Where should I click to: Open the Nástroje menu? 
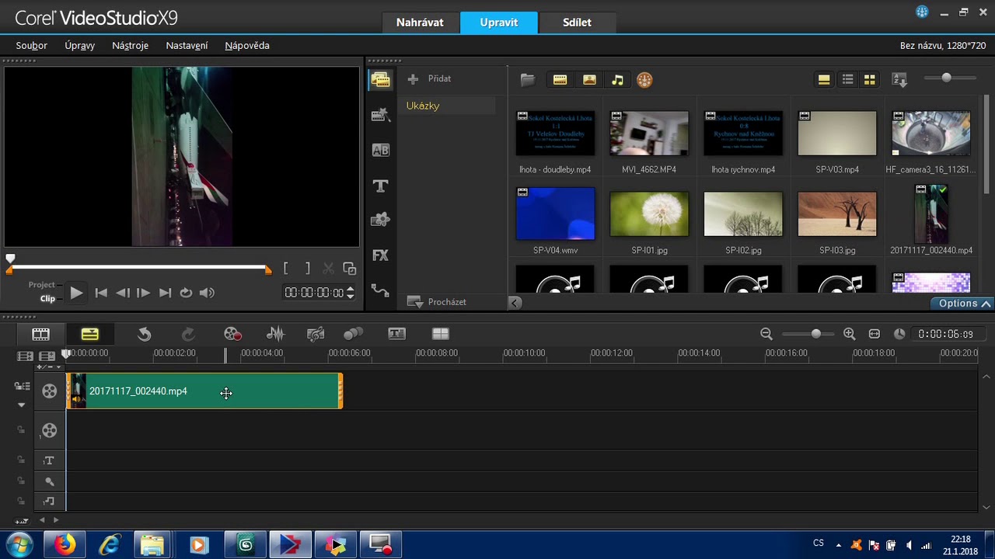(x=130, y=45)
